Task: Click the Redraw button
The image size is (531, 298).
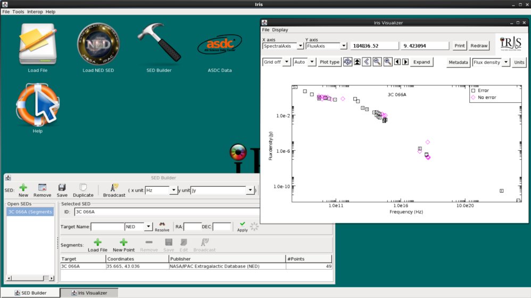Action: click(479, 46)
